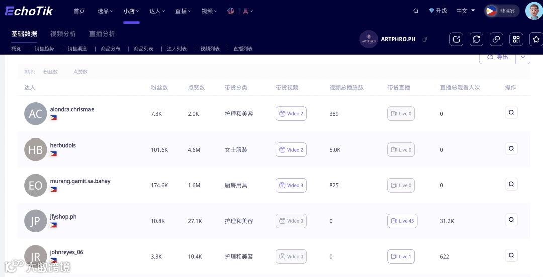This screenshot has width=543, height=277.
Task: Favorite the shop with star icon
Action: click(536, 39)
